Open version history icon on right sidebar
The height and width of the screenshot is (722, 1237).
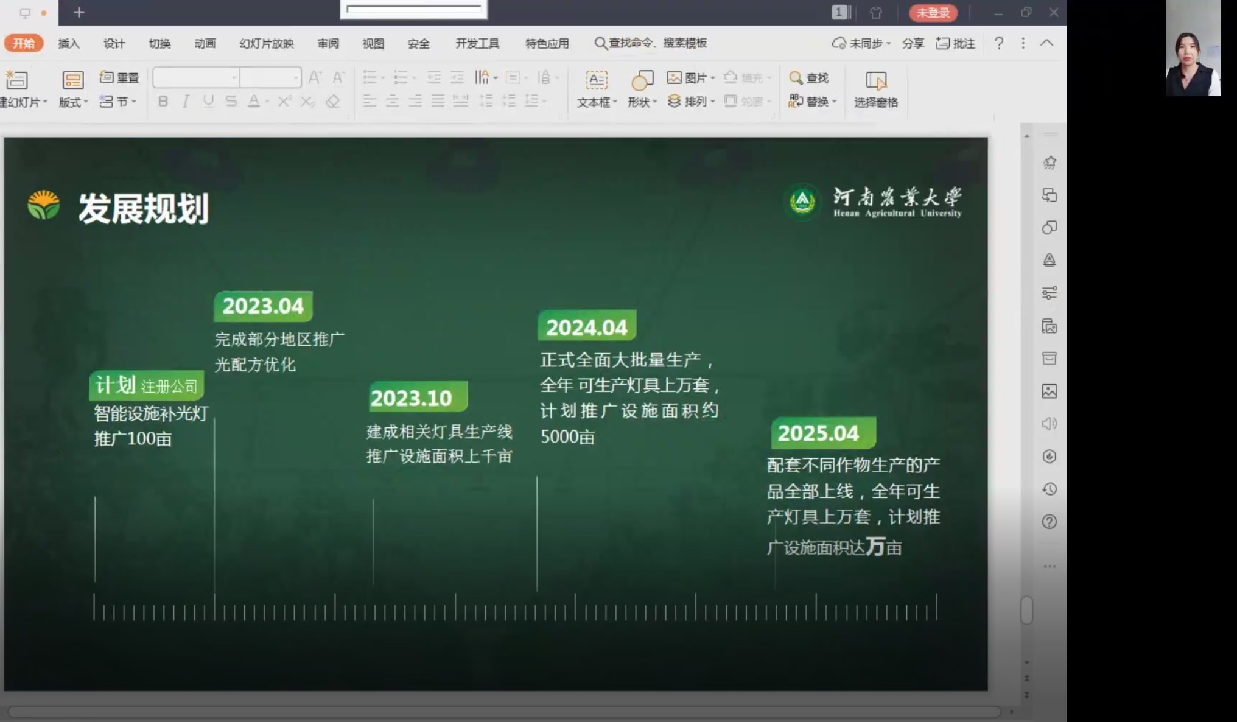[x=1049, y=489]
